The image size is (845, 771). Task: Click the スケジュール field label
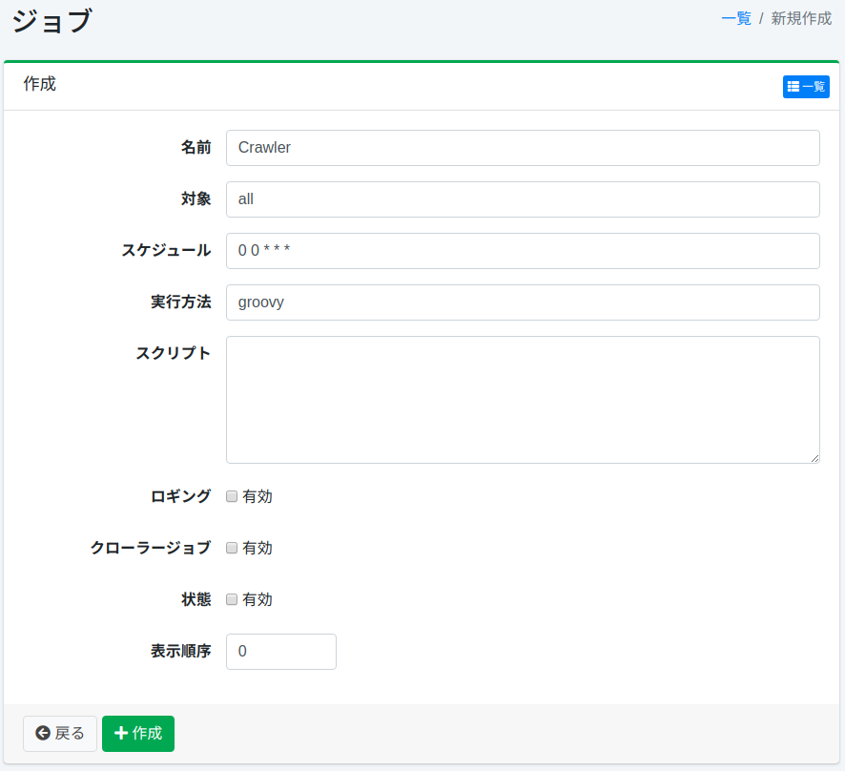tap(166, 250)
